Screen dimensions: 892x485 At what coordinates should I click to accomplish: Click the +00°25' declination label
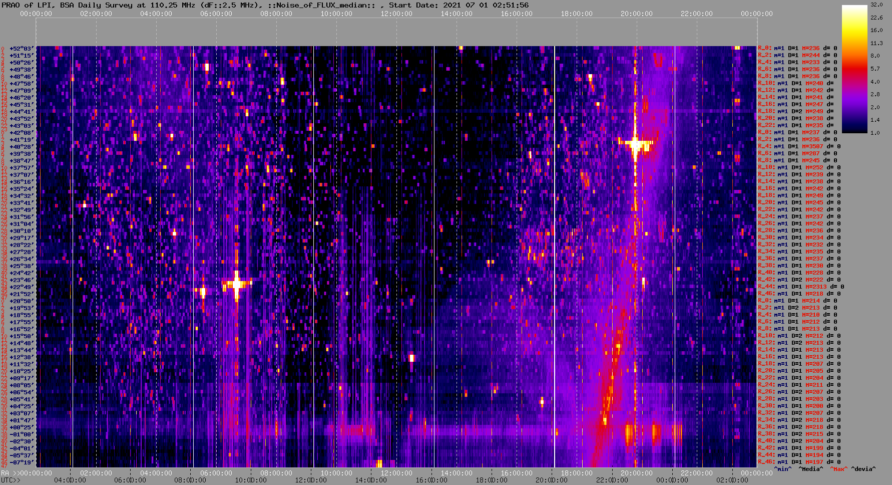21,427
